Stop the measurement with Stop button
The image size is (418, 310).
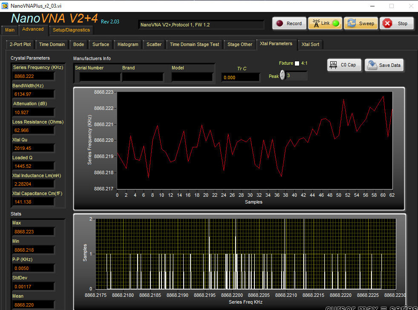pos(397,23)
